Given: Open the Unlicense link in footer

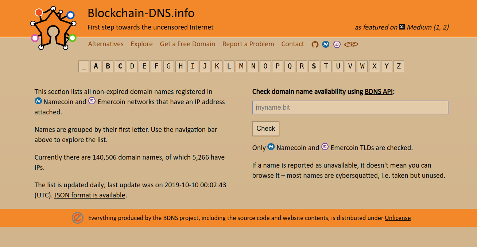Looking at the screenshot, I should 397,218.
